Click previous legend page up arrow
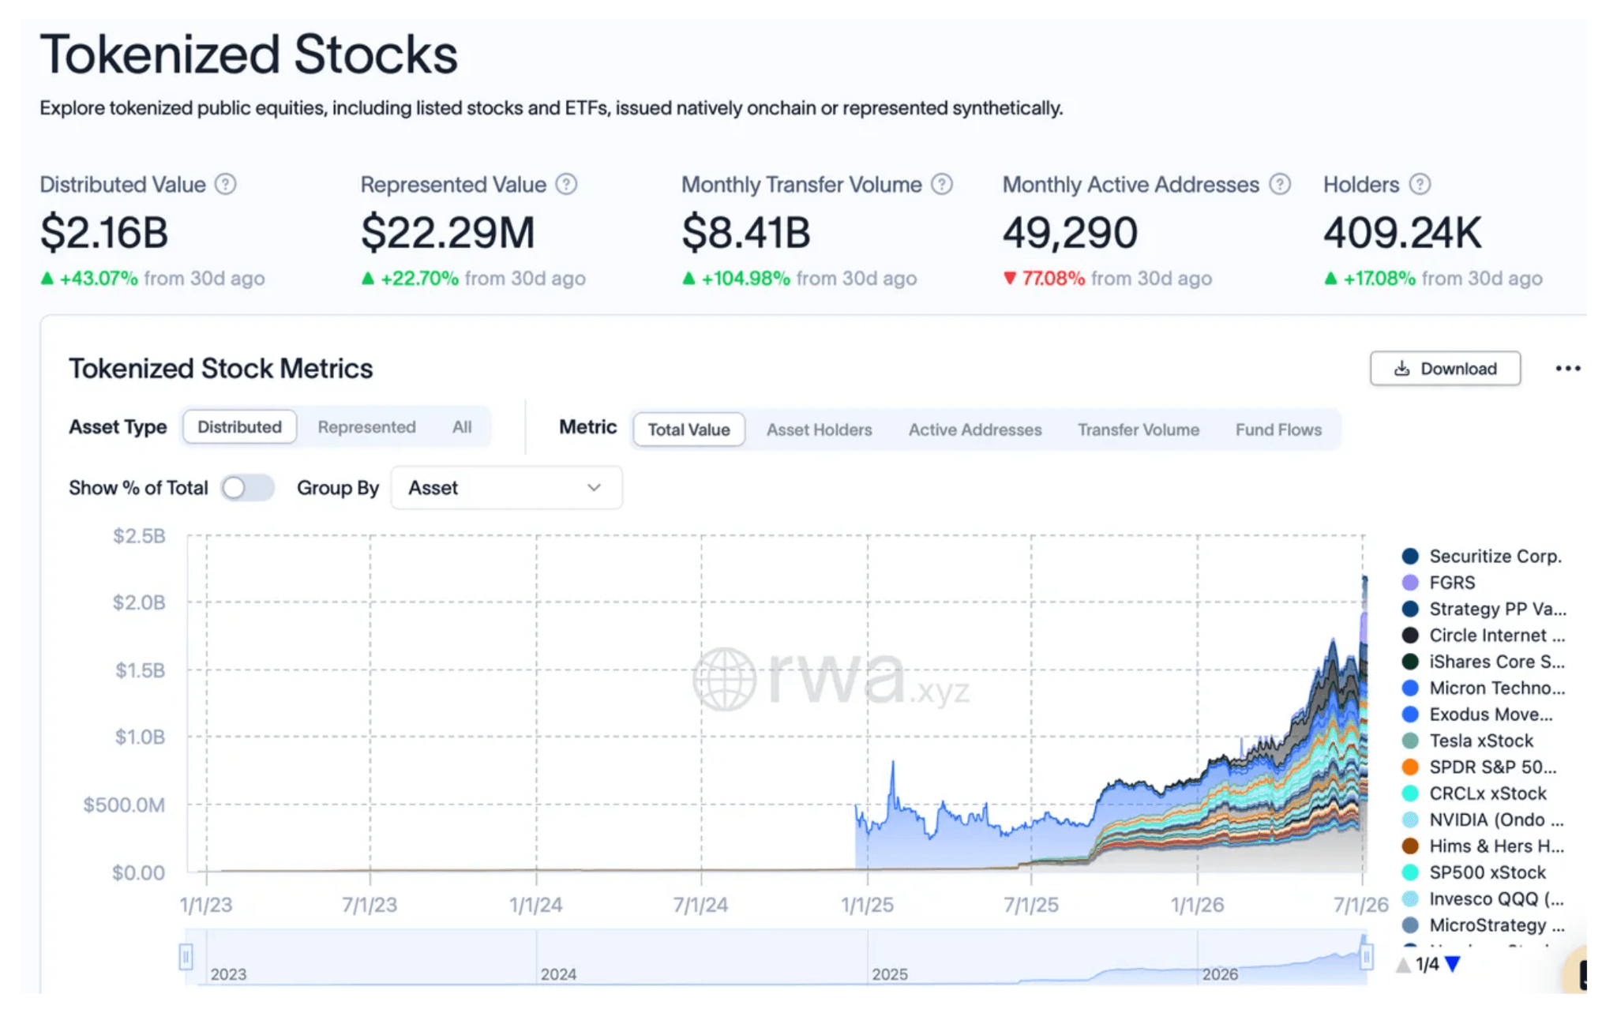Image resolution: width=1617 pixels, height=1024 pixels. click(x=1403, y=964)
